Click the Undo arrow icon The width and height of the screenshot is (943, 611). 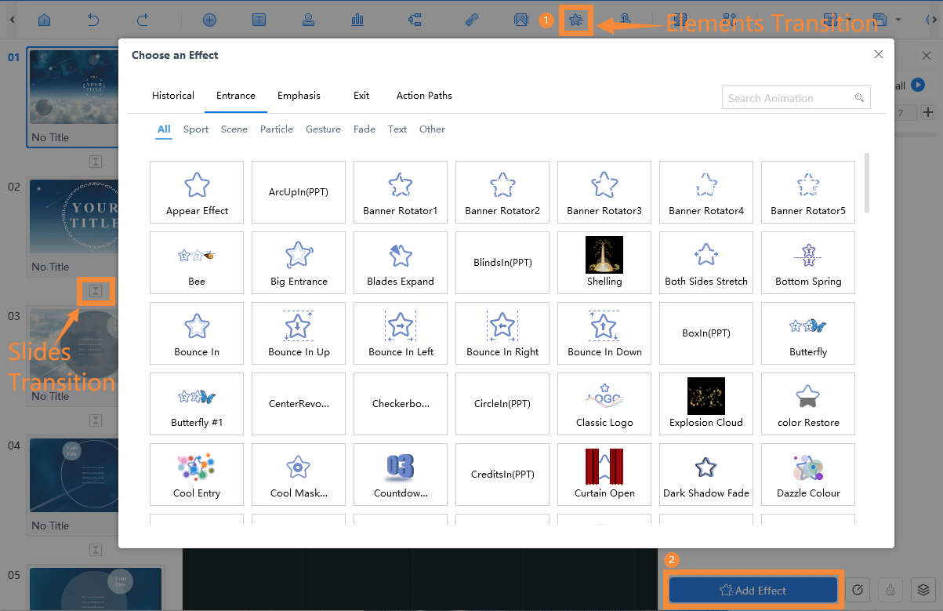click(x=93, y=20)
